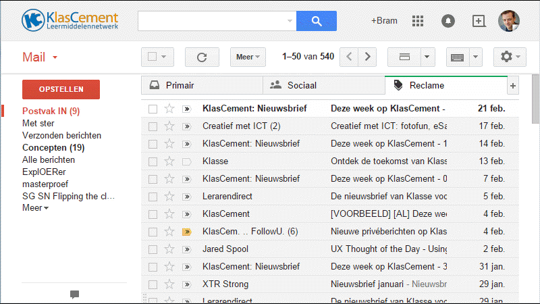The image size is (540, 304).
Task: Open the Jared Spool UX Thought email
Action: (x=329, y=249)
